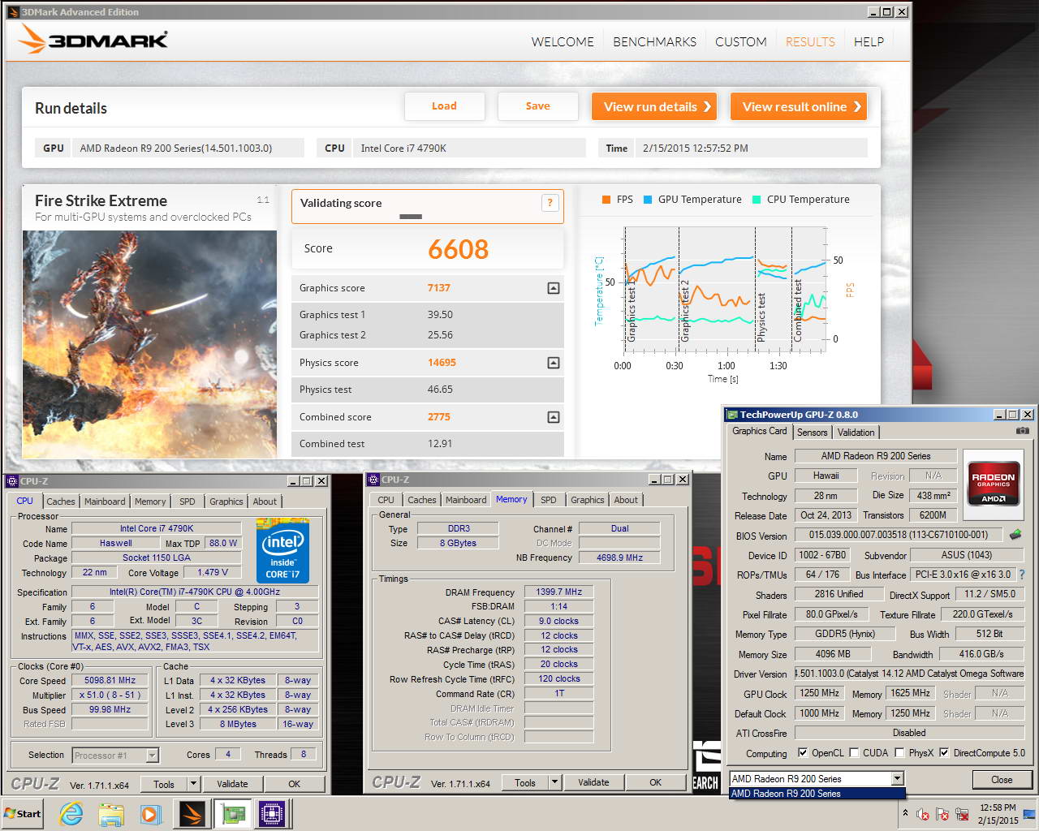The width and height of the screenshot is (1039, 831).
Task: Open Windows Media Player from the taskbar
Action: point(151,814)
